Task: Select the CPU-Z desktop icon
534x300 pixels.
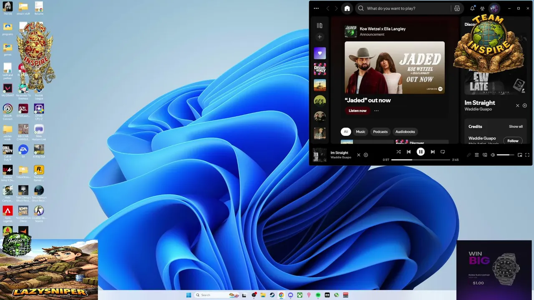Action: pyautogui.click(x=39, y=112)
